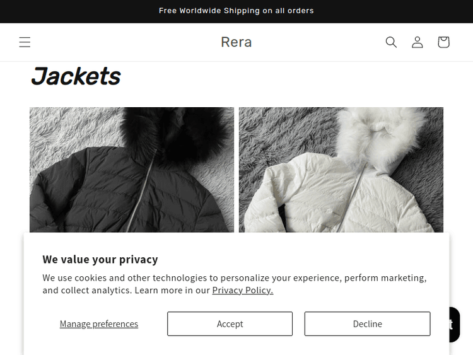Click the "We value your privacy" title
The image size is (473, 355).
coord(100,259)
